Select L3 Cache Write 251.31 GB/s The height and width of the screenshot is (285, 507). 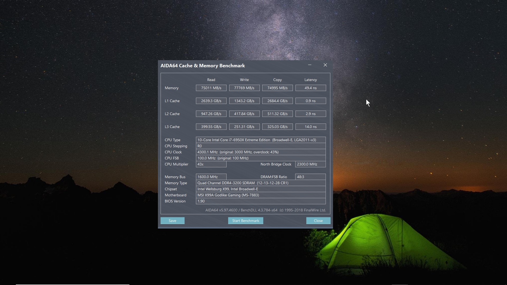244,127
